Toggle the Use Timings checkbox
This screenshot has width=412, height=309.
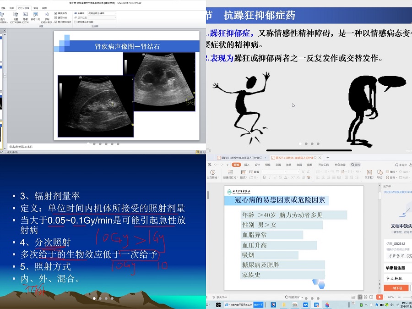[56, 17]
